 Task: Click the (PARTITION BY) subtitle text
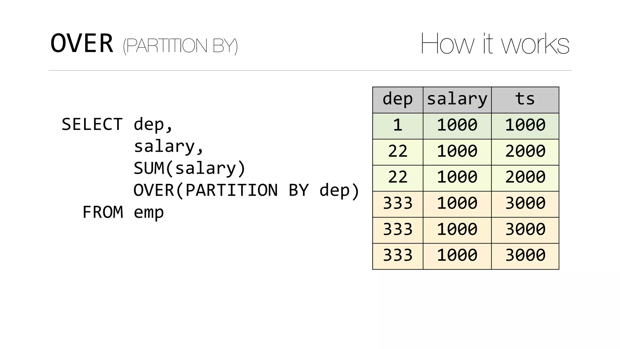coord(180,45)
